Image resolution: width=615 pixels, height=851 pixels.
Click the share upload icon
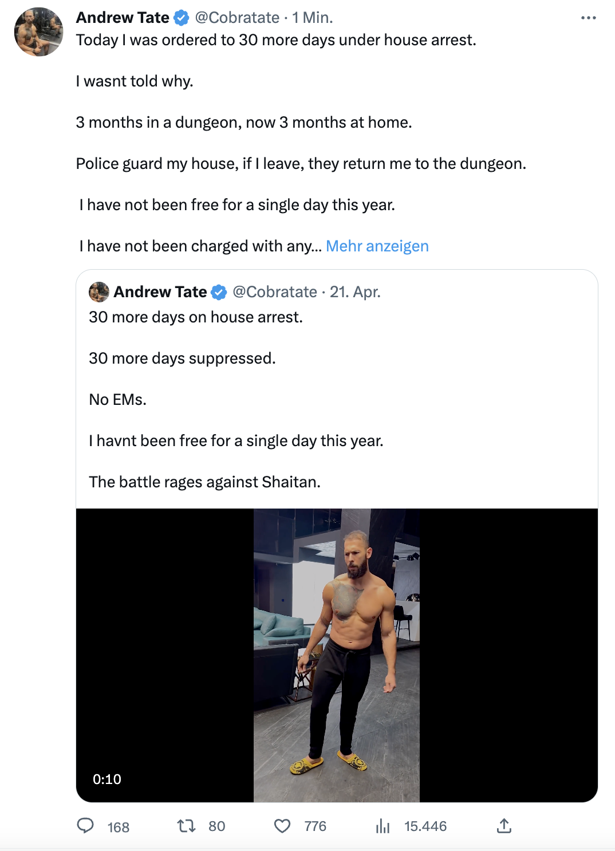click(x=504, y=826)
